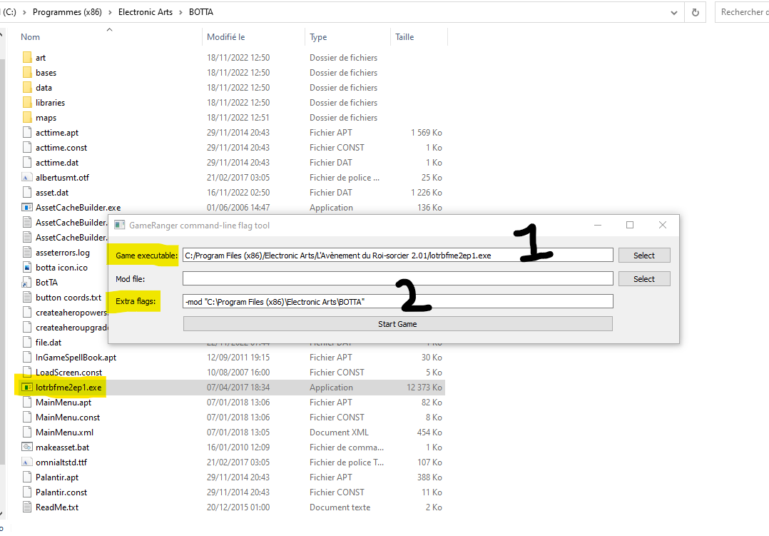The width and height of the screenshot is (769, 536).
Task: Click the omnialtstd.ttf font file icon
Action: pos(27,462)
